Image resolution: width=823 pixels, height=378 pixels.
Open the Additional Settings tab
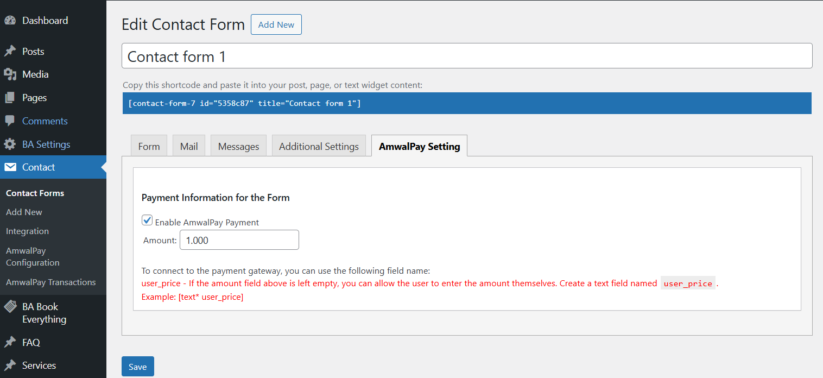pyautogui.click(x=319, y=147)
